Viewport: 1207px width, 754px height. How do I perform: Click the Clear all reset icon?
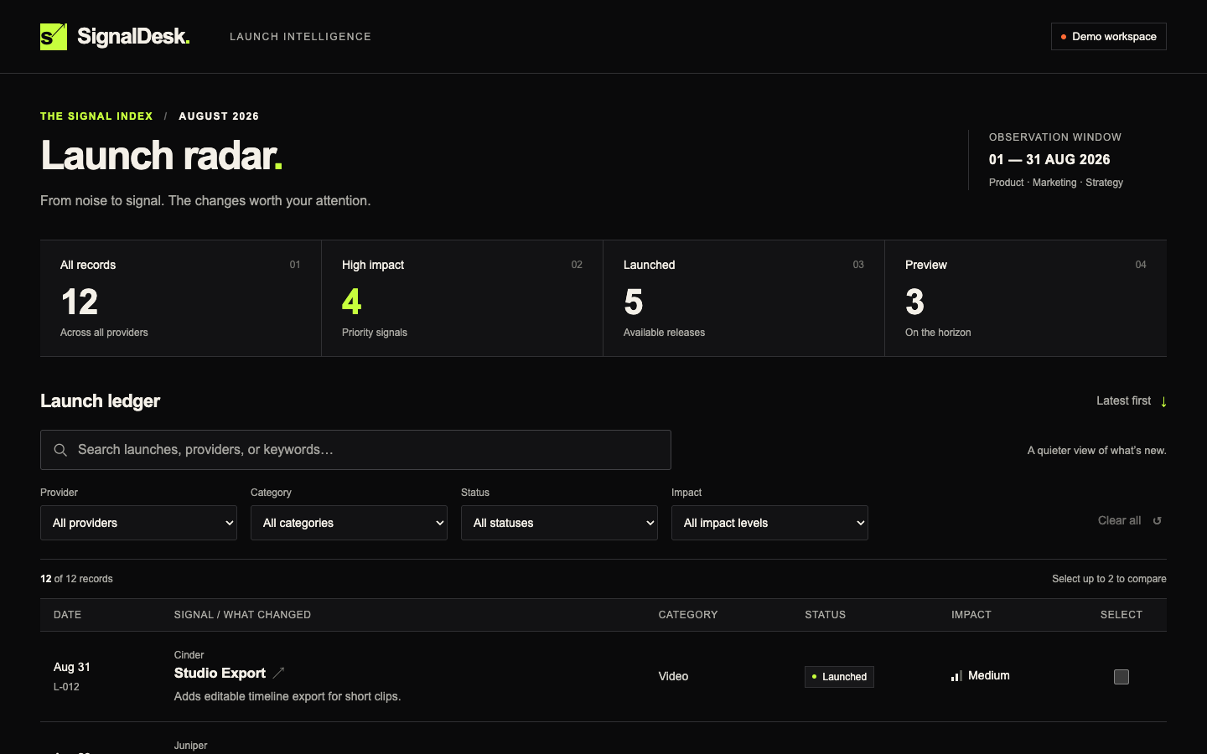pyautogui.click(x=1158, y=521)
